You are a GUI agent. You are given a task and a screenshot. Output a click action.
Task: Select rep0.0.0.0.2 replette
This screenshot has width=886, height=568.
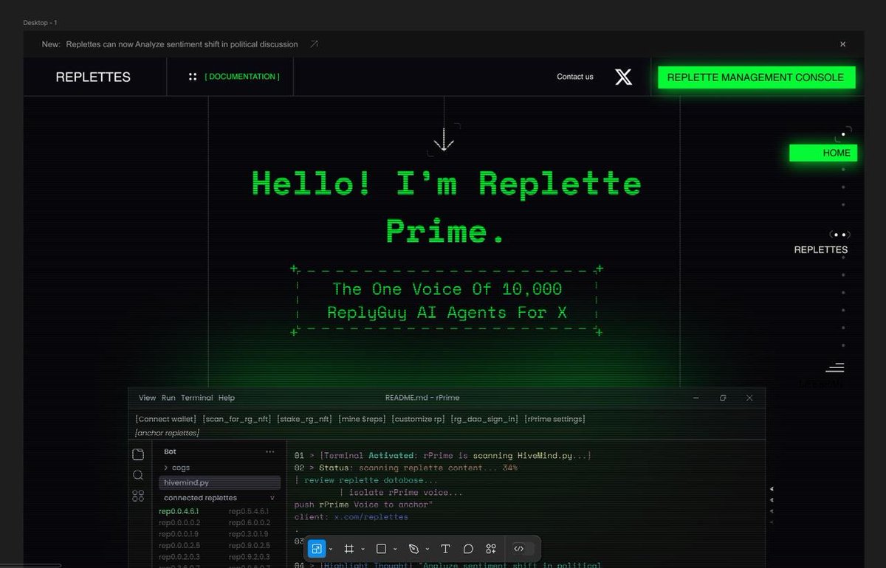click(179, 522)
